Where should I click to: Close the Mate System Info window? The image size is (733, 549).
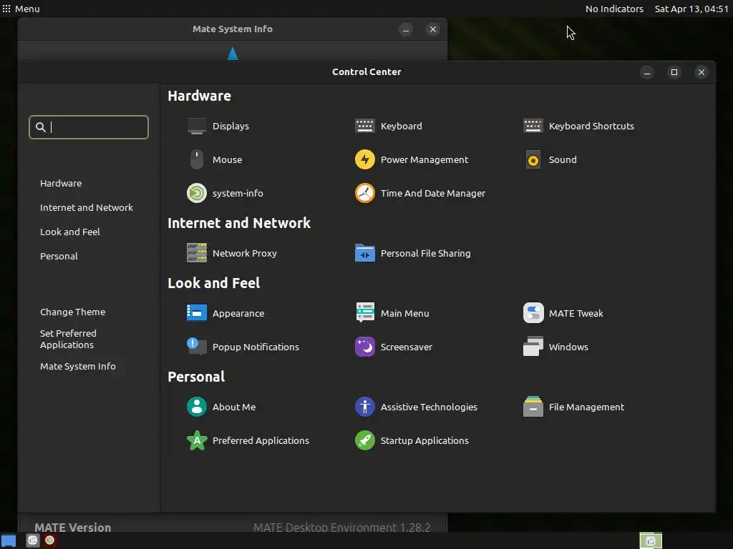433,29
